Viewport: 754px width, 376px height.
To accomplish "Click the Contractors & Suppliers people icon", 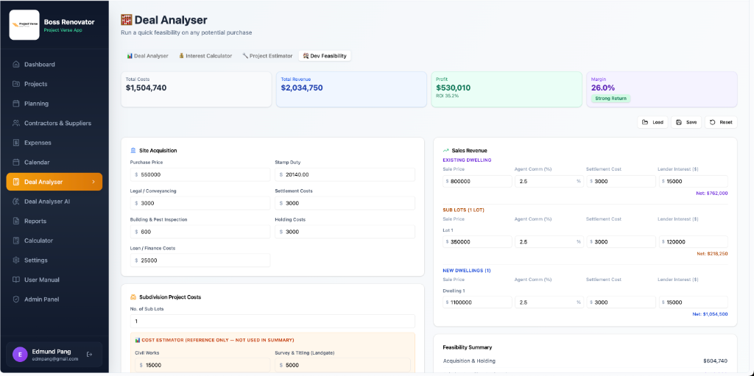I will (x=16, y=123).
